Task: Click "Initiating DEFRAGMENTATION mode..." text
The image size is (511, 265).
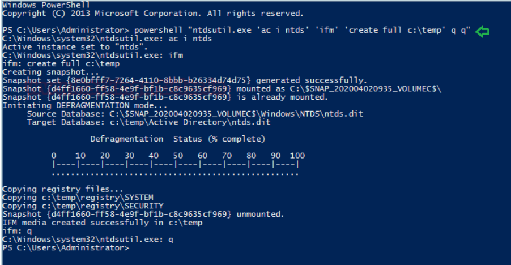Action: (x=85, y=105)
